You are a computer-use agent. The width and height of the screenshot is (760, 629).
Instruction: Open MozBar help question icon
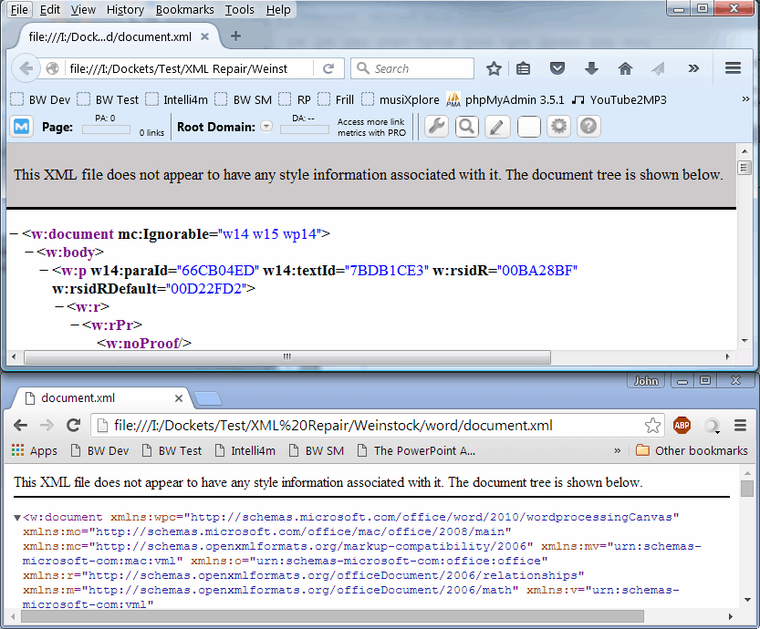[x=588, y=127]
